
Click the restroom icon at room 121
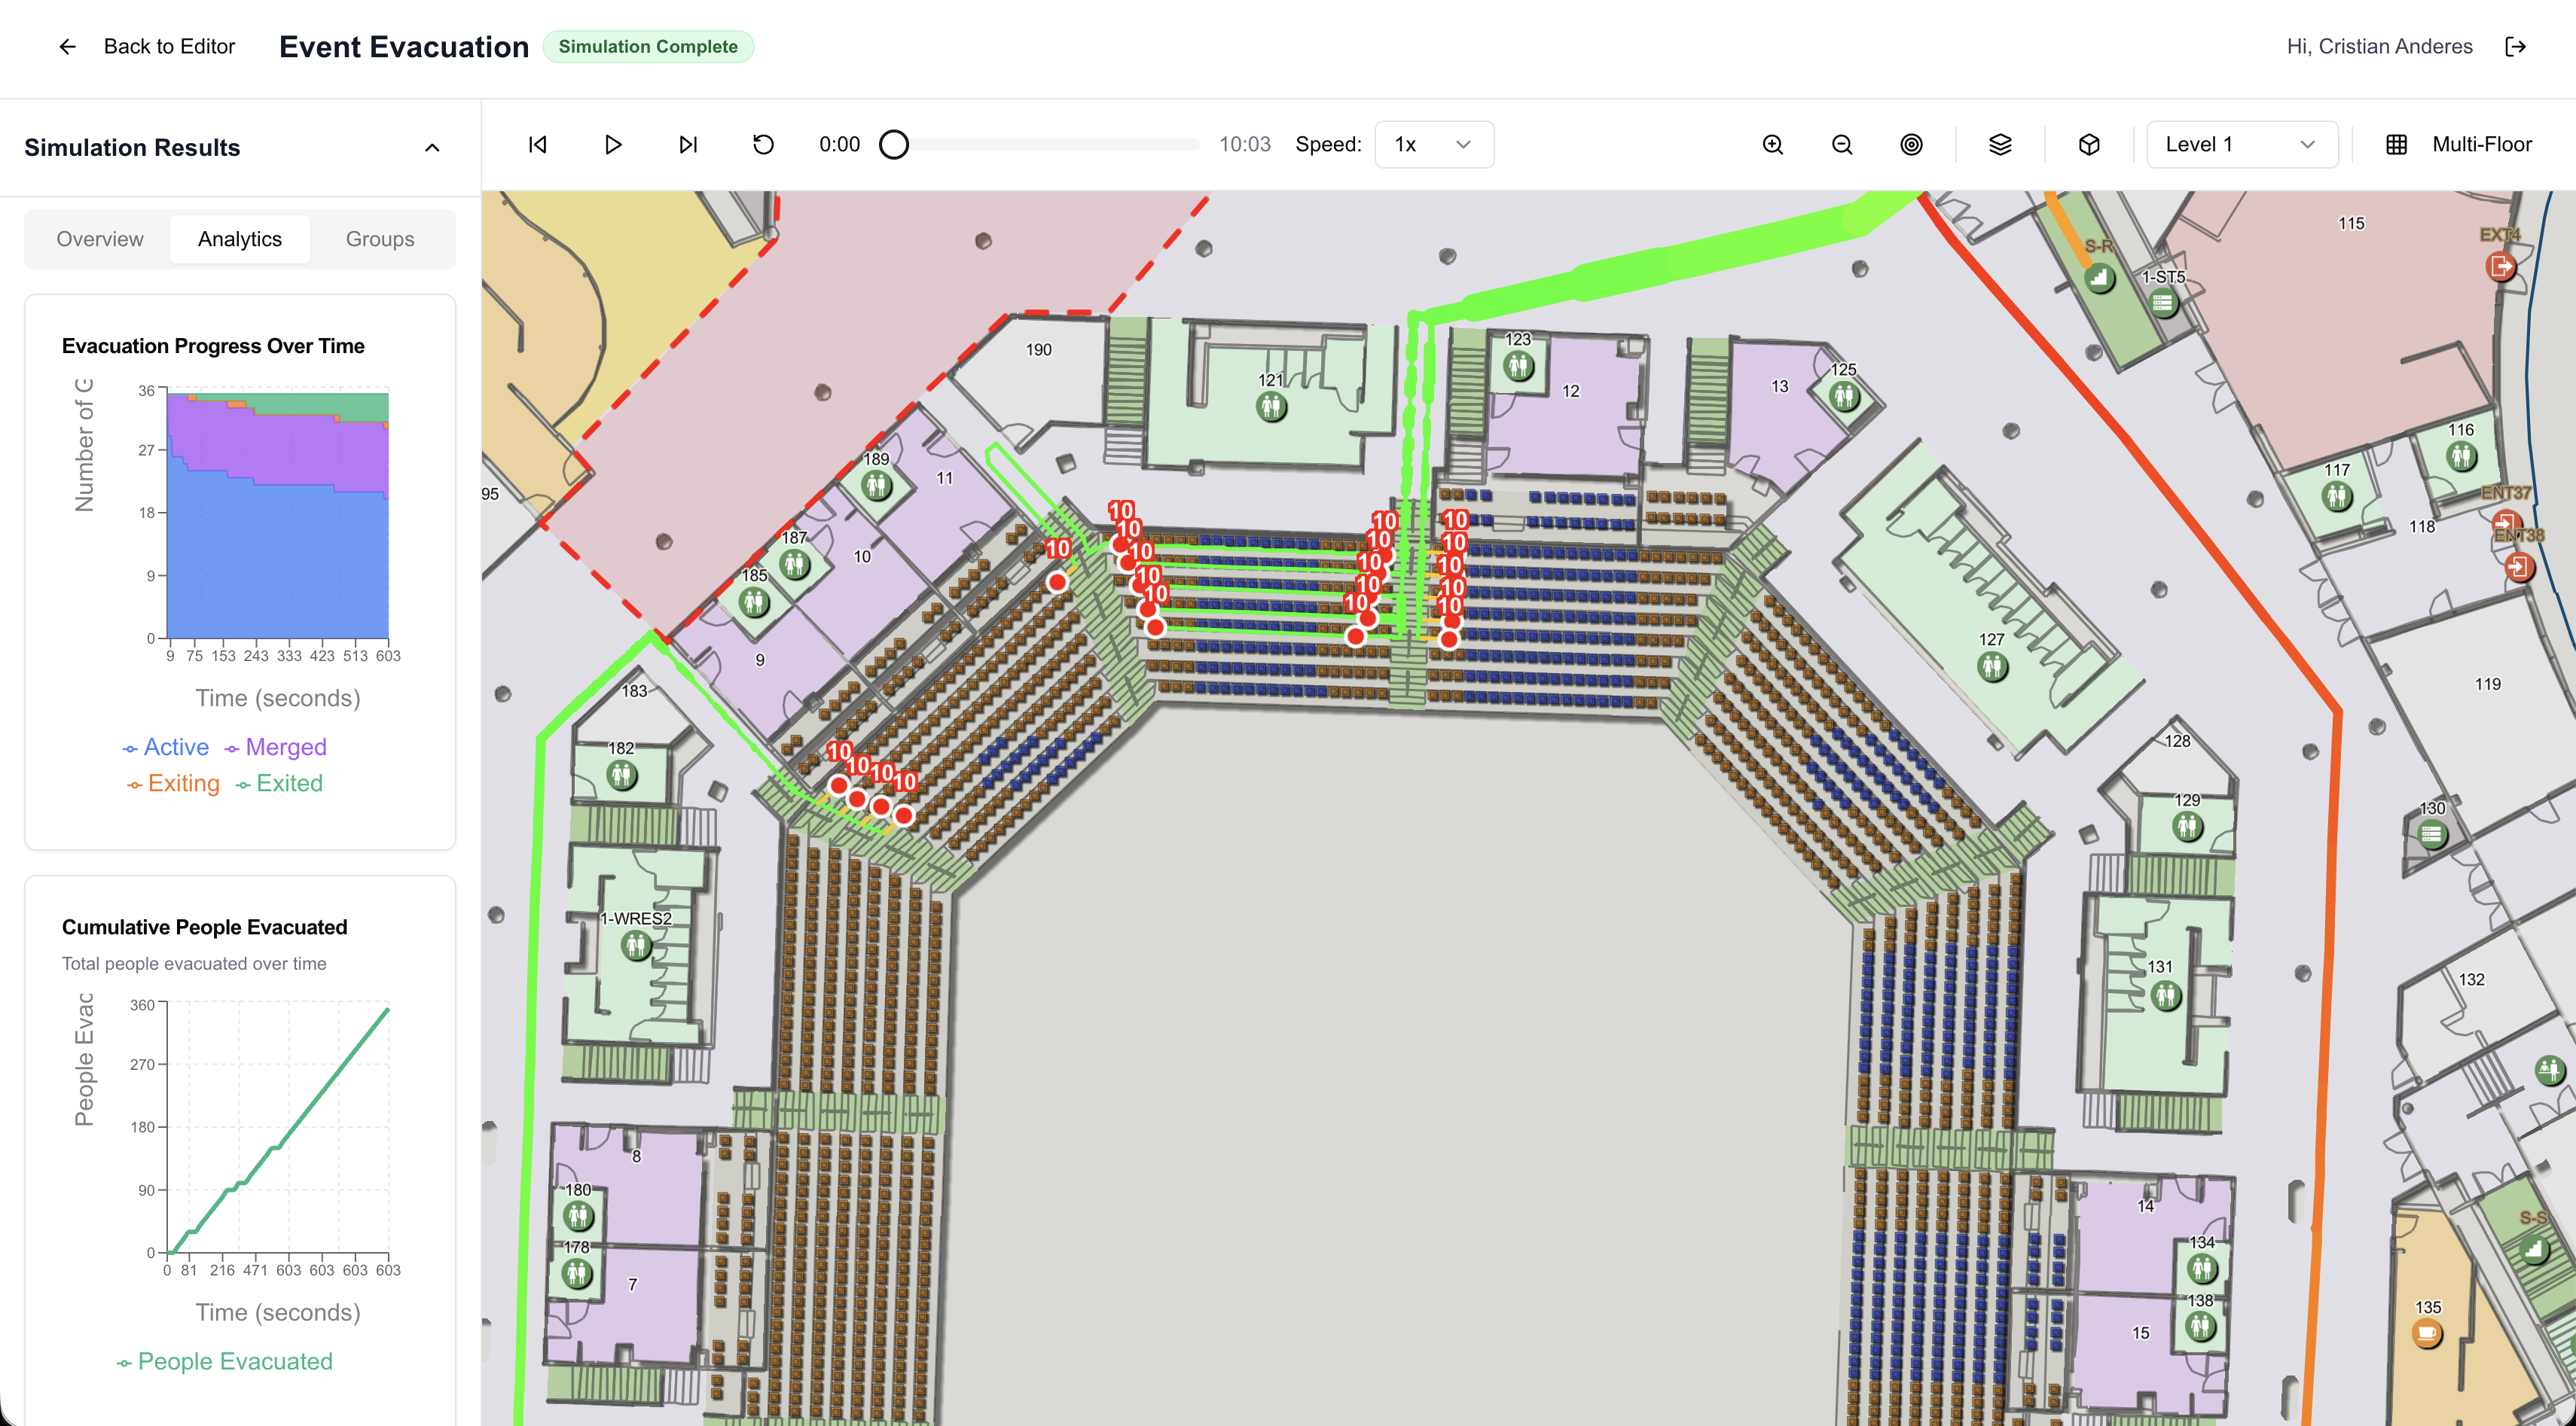[x=1271, y=407]
